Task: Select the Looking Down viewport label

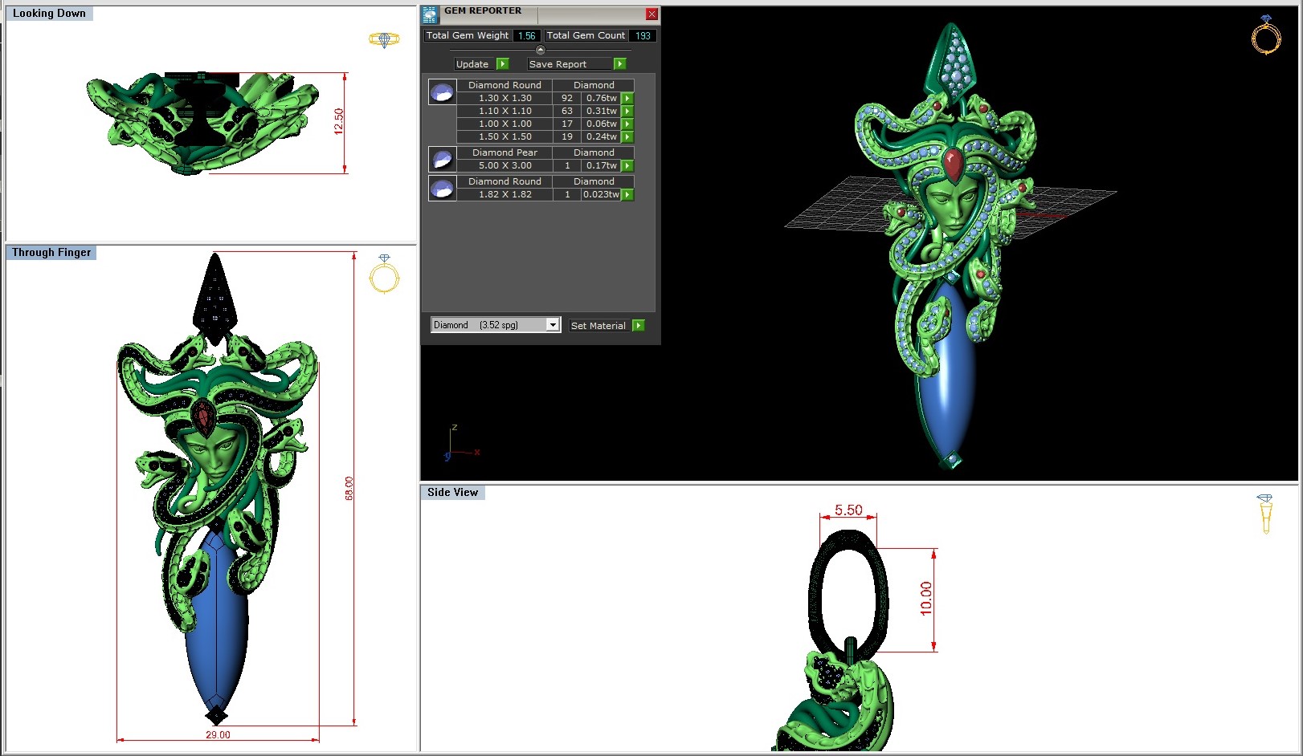Action: click(x=49, y=13)
